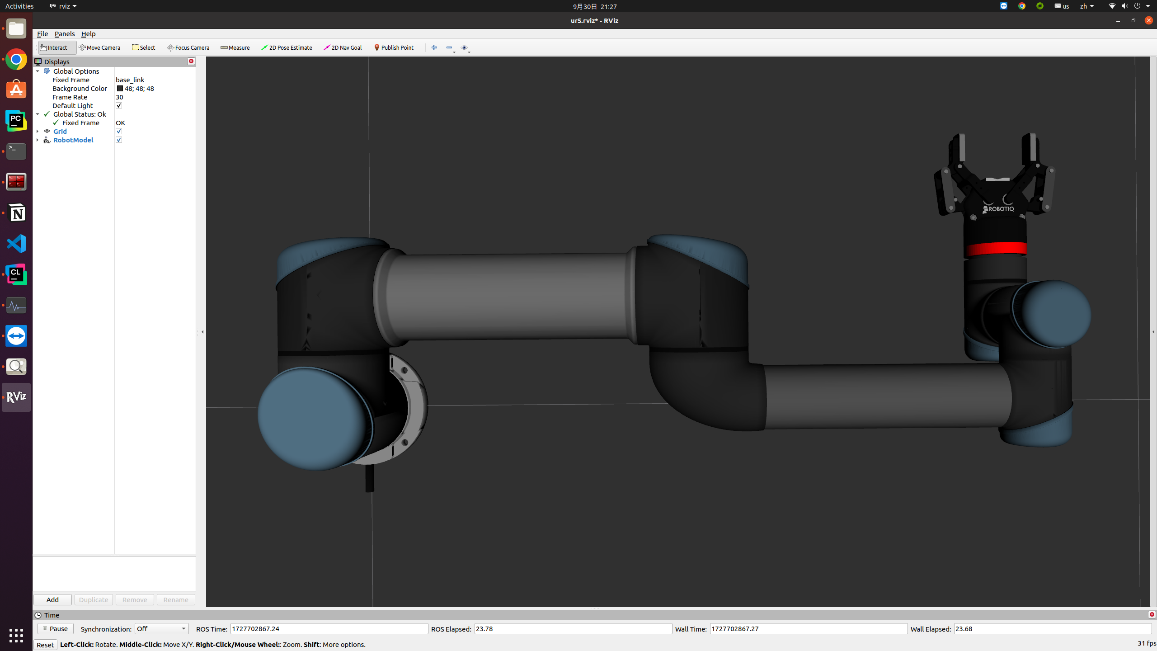1157x651 pixels.
Task: Open Files from the dock
Action: click(x=16, y=29)
